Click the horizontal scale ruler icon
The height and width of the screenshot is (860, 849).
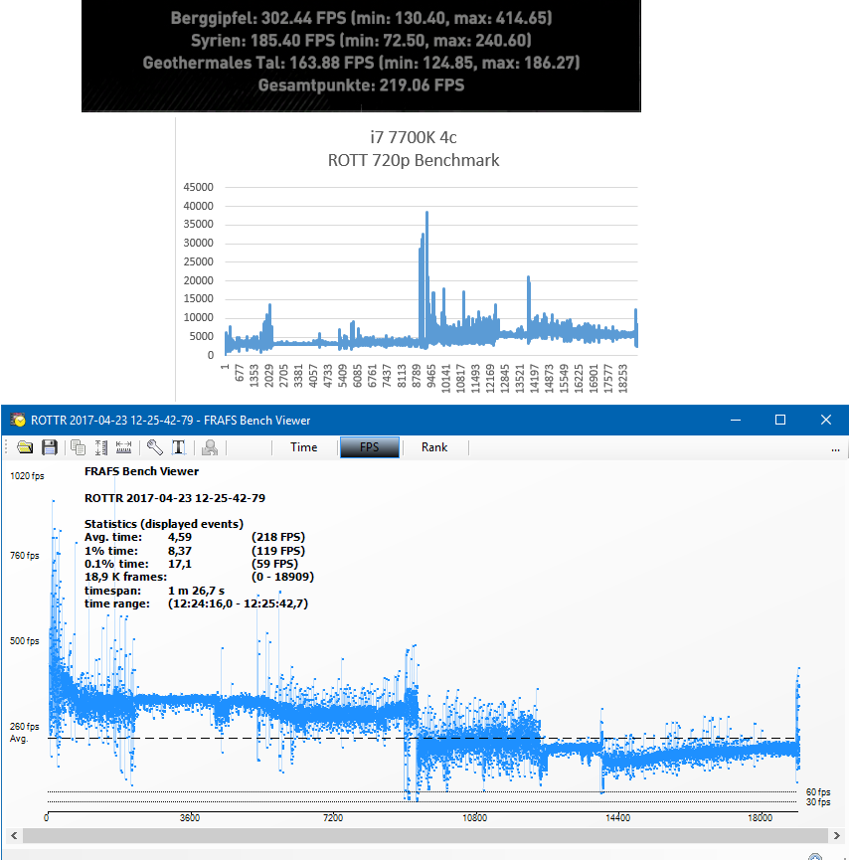[124, 447]
